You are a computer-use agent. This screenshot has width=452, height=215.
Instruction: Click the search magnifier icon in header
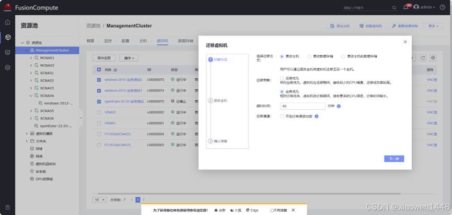click(x=394, y=8)
